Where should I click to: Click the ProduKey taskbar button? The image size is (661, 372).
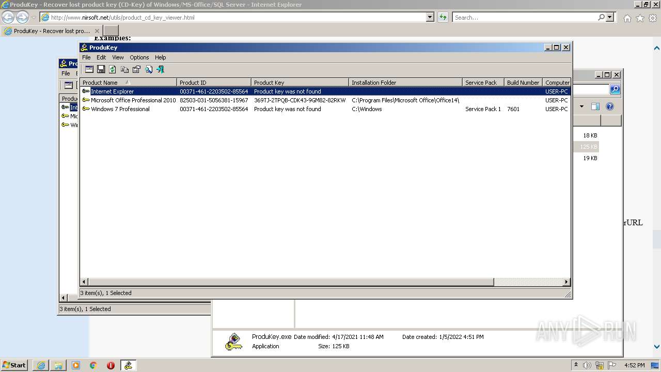[128, 365]
